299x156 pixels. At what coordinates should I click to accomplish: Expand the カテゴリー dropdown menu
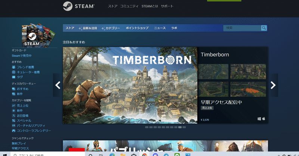click(111, 28)
